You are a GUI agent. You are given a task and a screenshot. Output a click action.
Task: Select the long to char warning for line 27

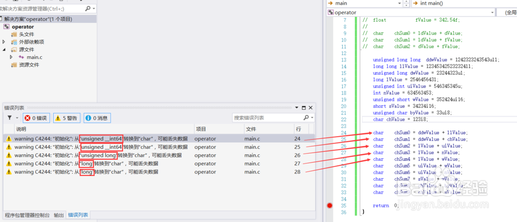159,164
